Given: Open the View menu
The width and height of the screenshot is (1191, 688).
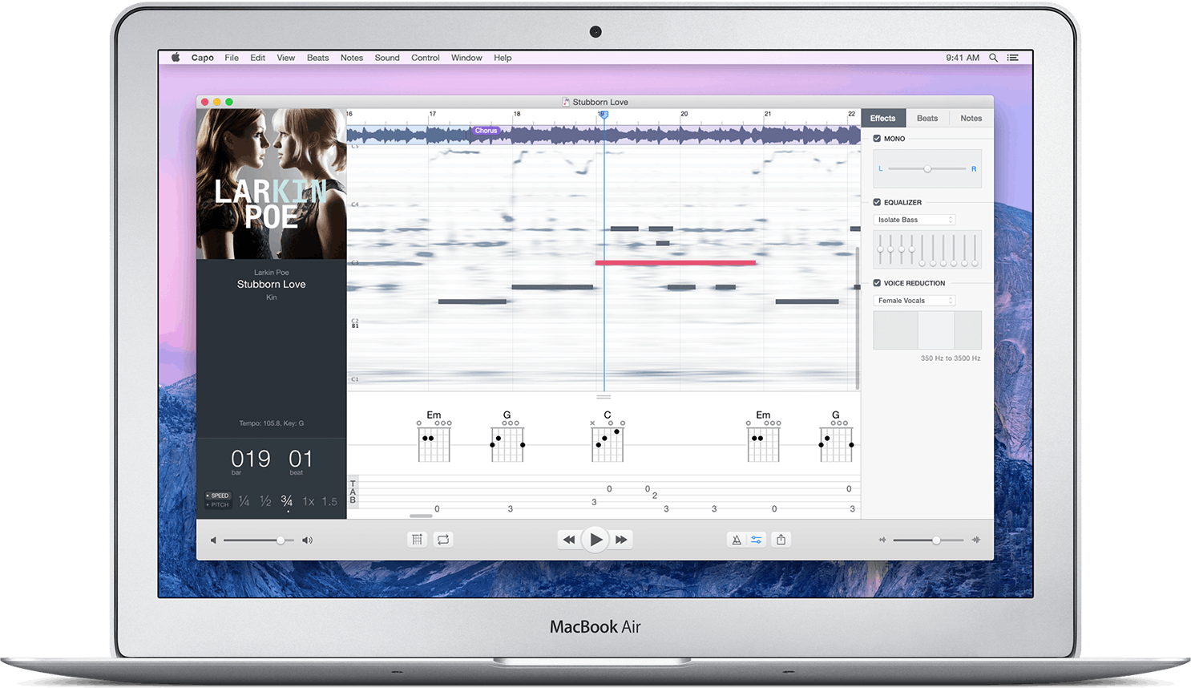Looking at the screenshot, I should (286, 58).
